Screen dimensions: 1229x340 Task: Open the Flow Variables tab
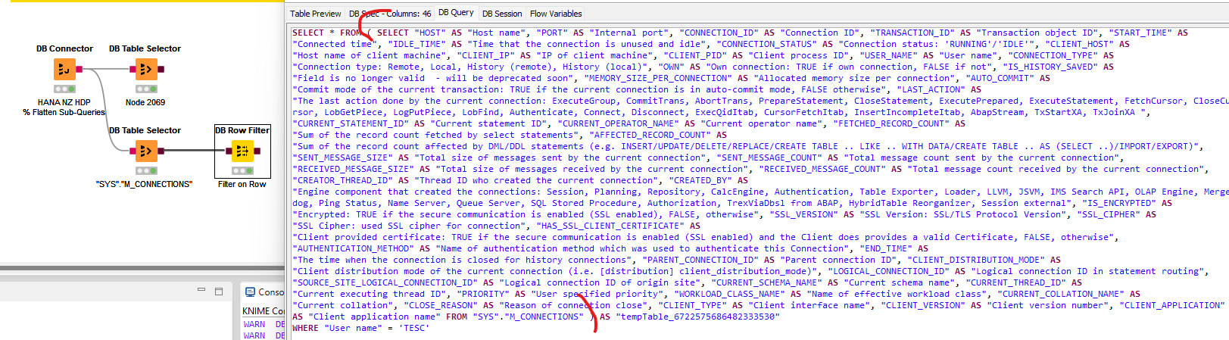[x=556, y=14]
